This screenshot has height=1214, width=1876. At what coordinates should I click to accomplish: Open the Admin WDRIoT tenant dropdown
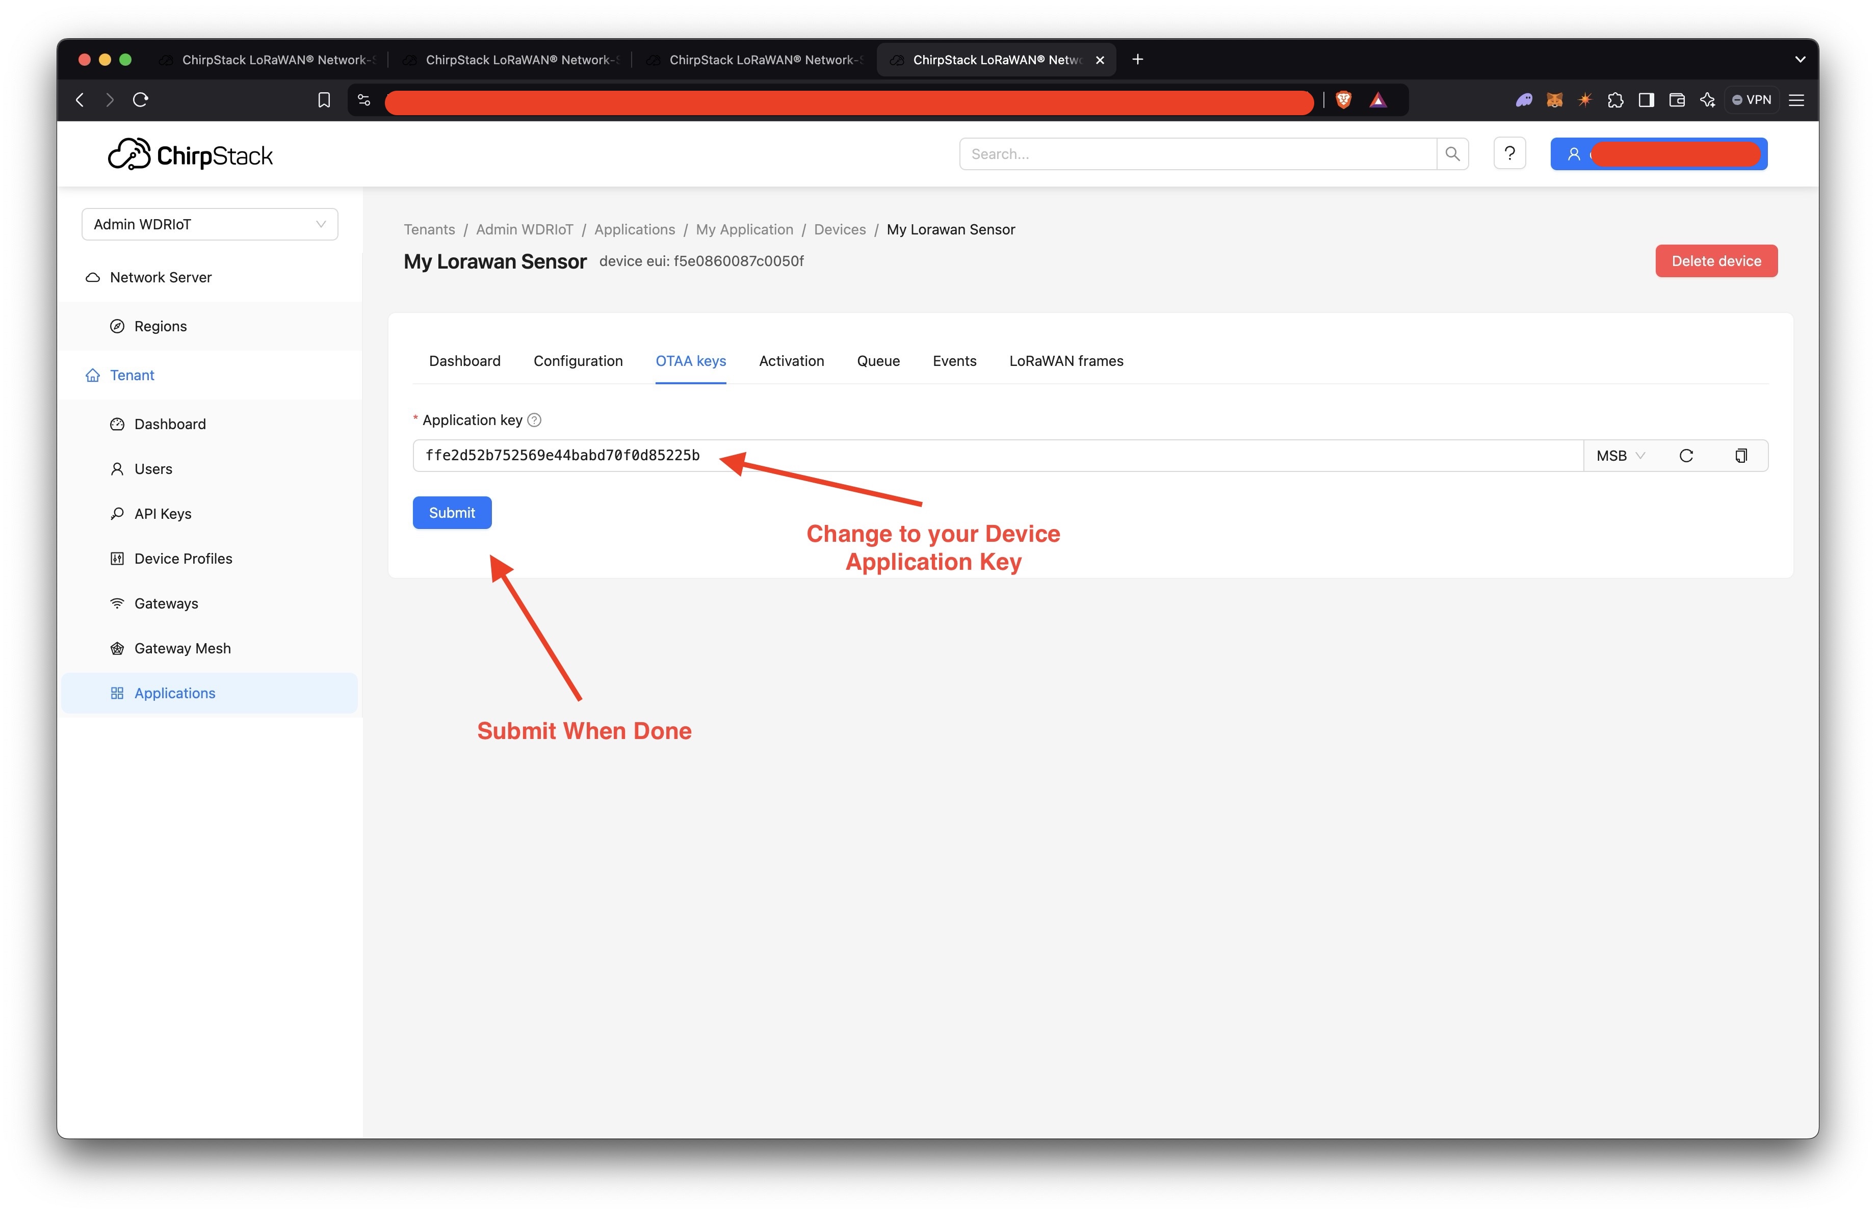210,225
